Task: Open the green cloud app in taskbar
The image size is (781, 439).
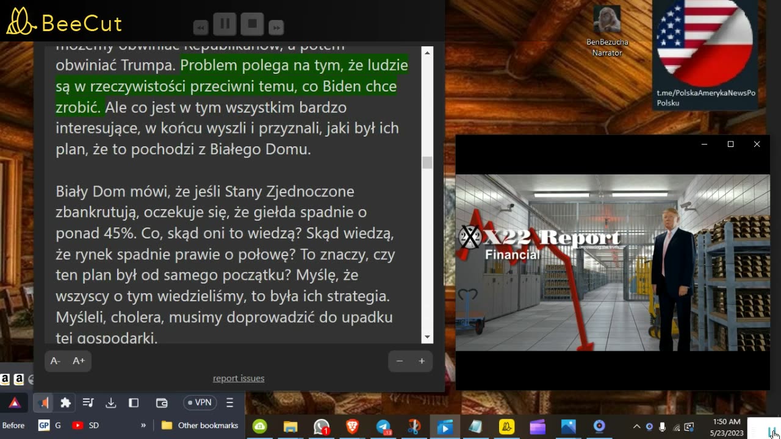Action: pos(261,427)
